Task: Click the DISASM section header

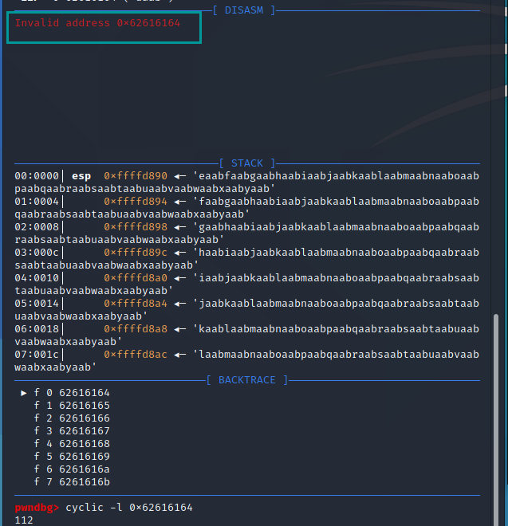Action: click(244, 10)
